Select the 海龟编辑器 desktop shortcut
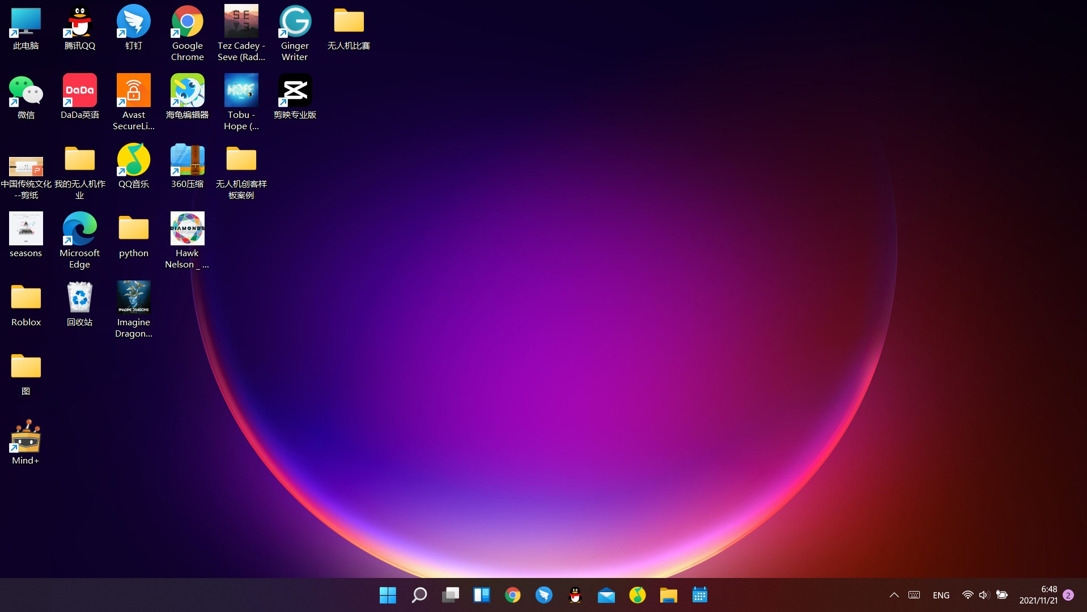Screen dimensions: 1087x612 (188, 97)
